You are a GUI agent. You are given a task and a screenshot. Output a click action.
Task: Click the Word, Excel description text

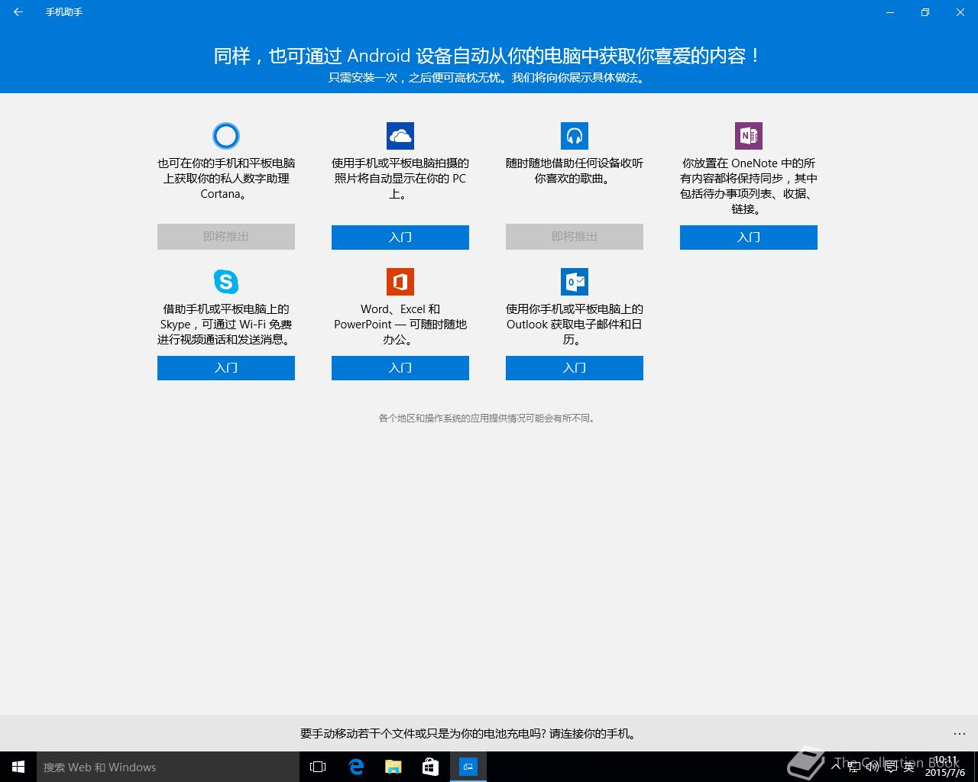(400, 325)
